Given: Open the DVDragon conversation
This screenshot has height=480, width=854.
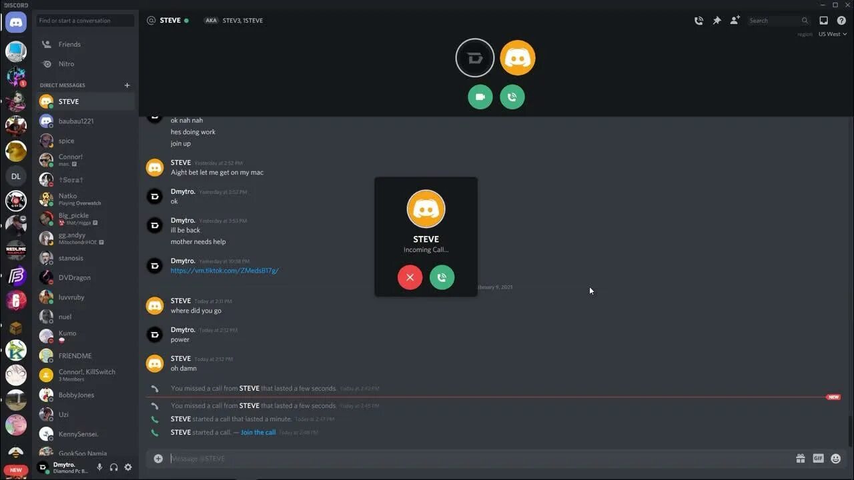Looking at the screenshot, I should tap(86, 277).
